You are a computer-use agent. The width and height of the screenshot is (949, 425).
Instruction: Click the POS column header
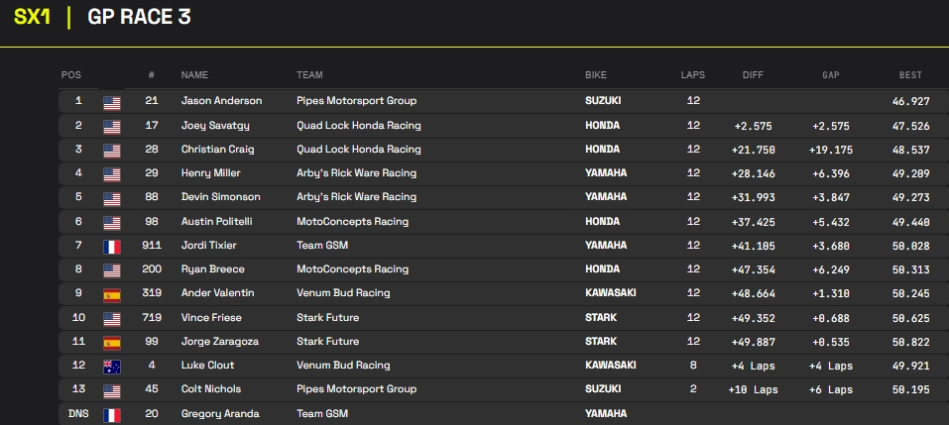coord(71,75)
